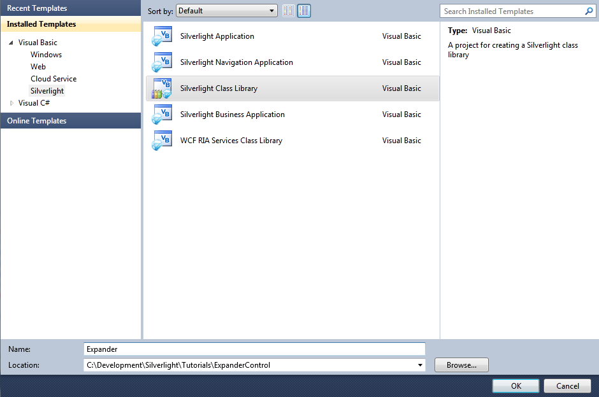The height and width of the screenshot is (397, 599).
Task: Select the Windows category
Action: tap(47, 55)
